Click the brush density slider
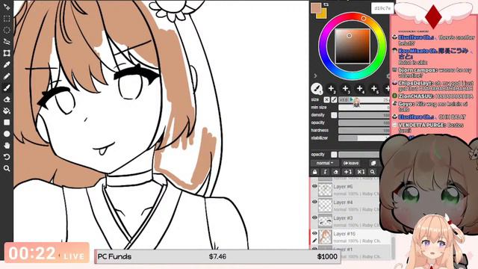 point(364,115)
